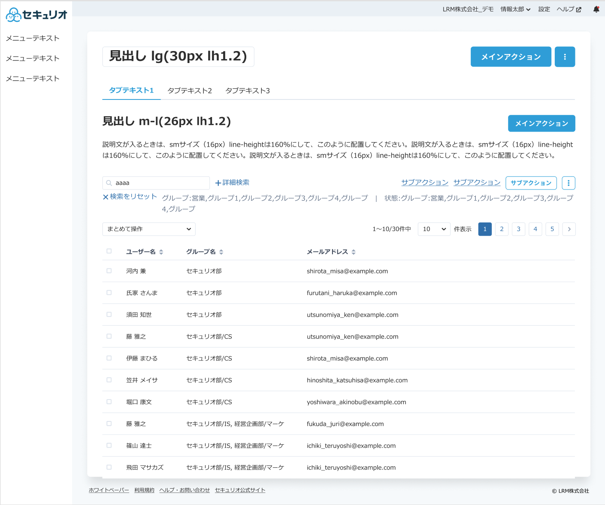The image size is (605, 505).
Task: Select first メニューテキスト sidebar item
Action: (x=33, y=38)
